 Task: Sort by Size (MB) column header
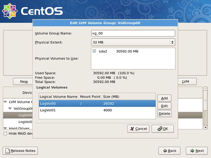click(x=128, y=96)
